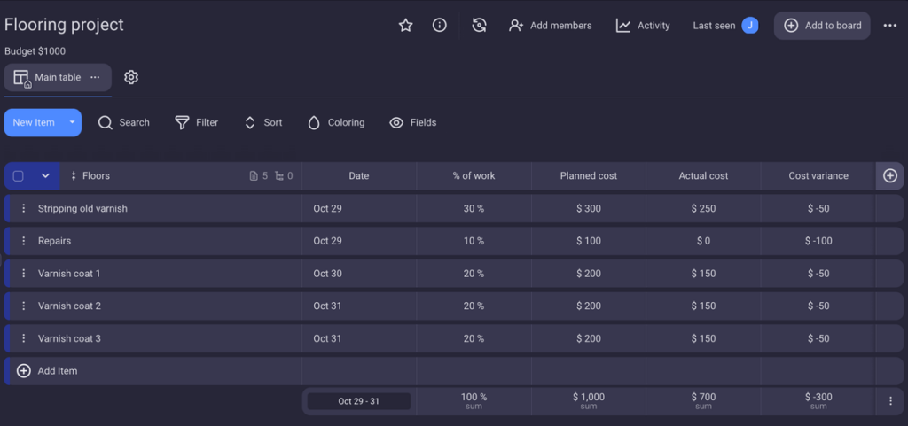Select the Repairs item name
The height and width of the screenshot is (426, 908).
(x=54, y=241)
